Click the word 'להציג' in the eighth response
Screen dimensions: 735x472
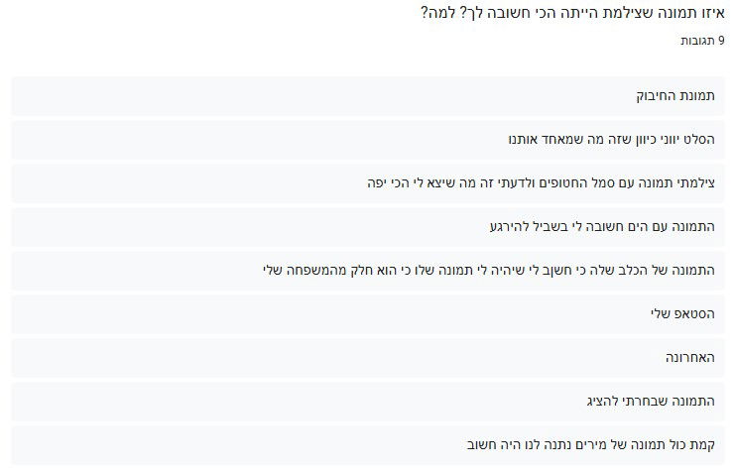coord(604,401)
